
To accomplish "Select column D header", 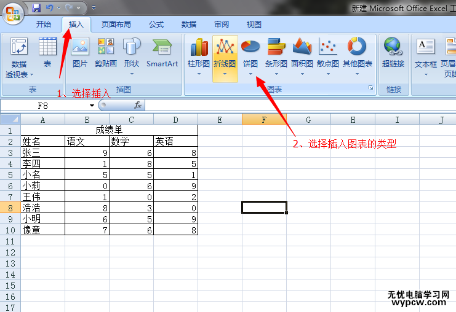I will pos(175,120).
